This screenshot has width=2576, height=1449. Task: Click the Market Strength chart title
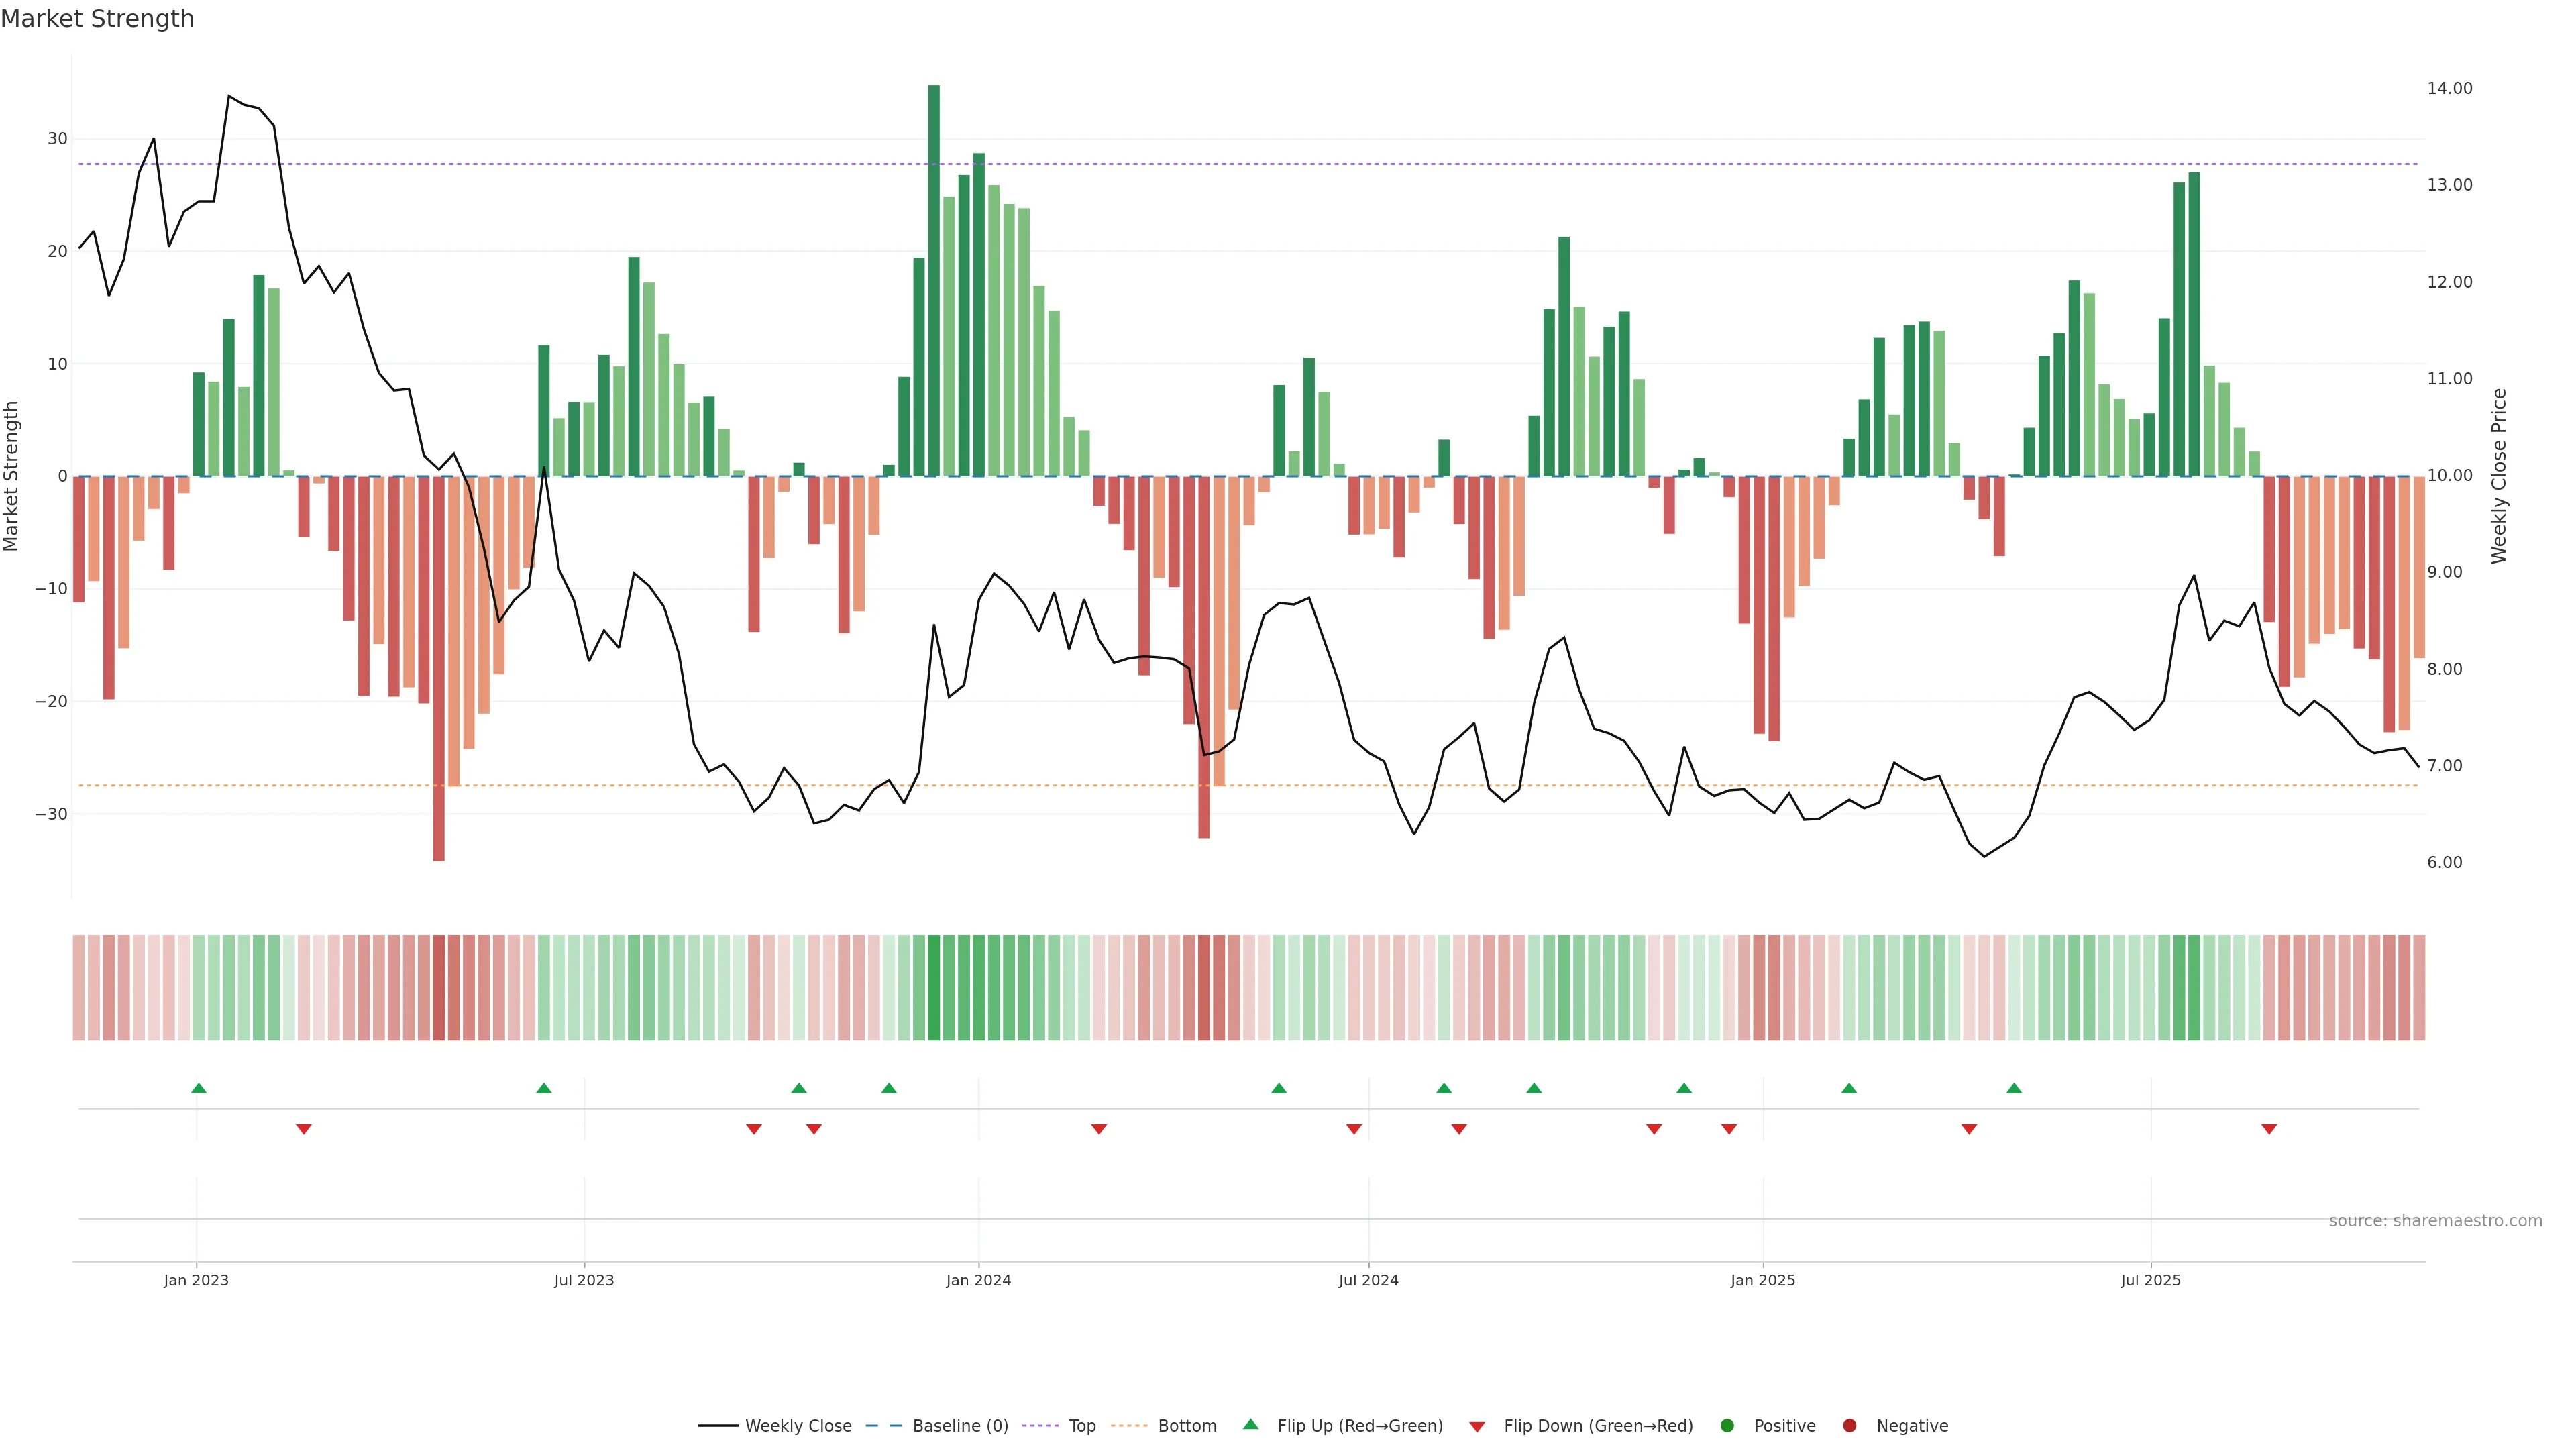pyautogui.click(x=97, y=19)
